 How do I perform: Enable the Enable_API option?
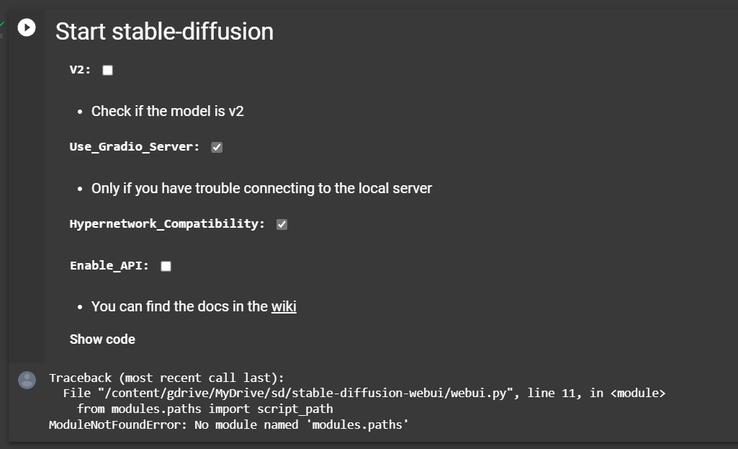[x=166, y=266]
